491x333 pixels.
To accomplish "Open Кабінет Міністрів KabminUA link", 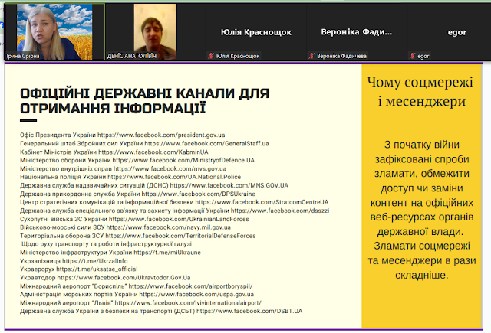I will 153,152.
